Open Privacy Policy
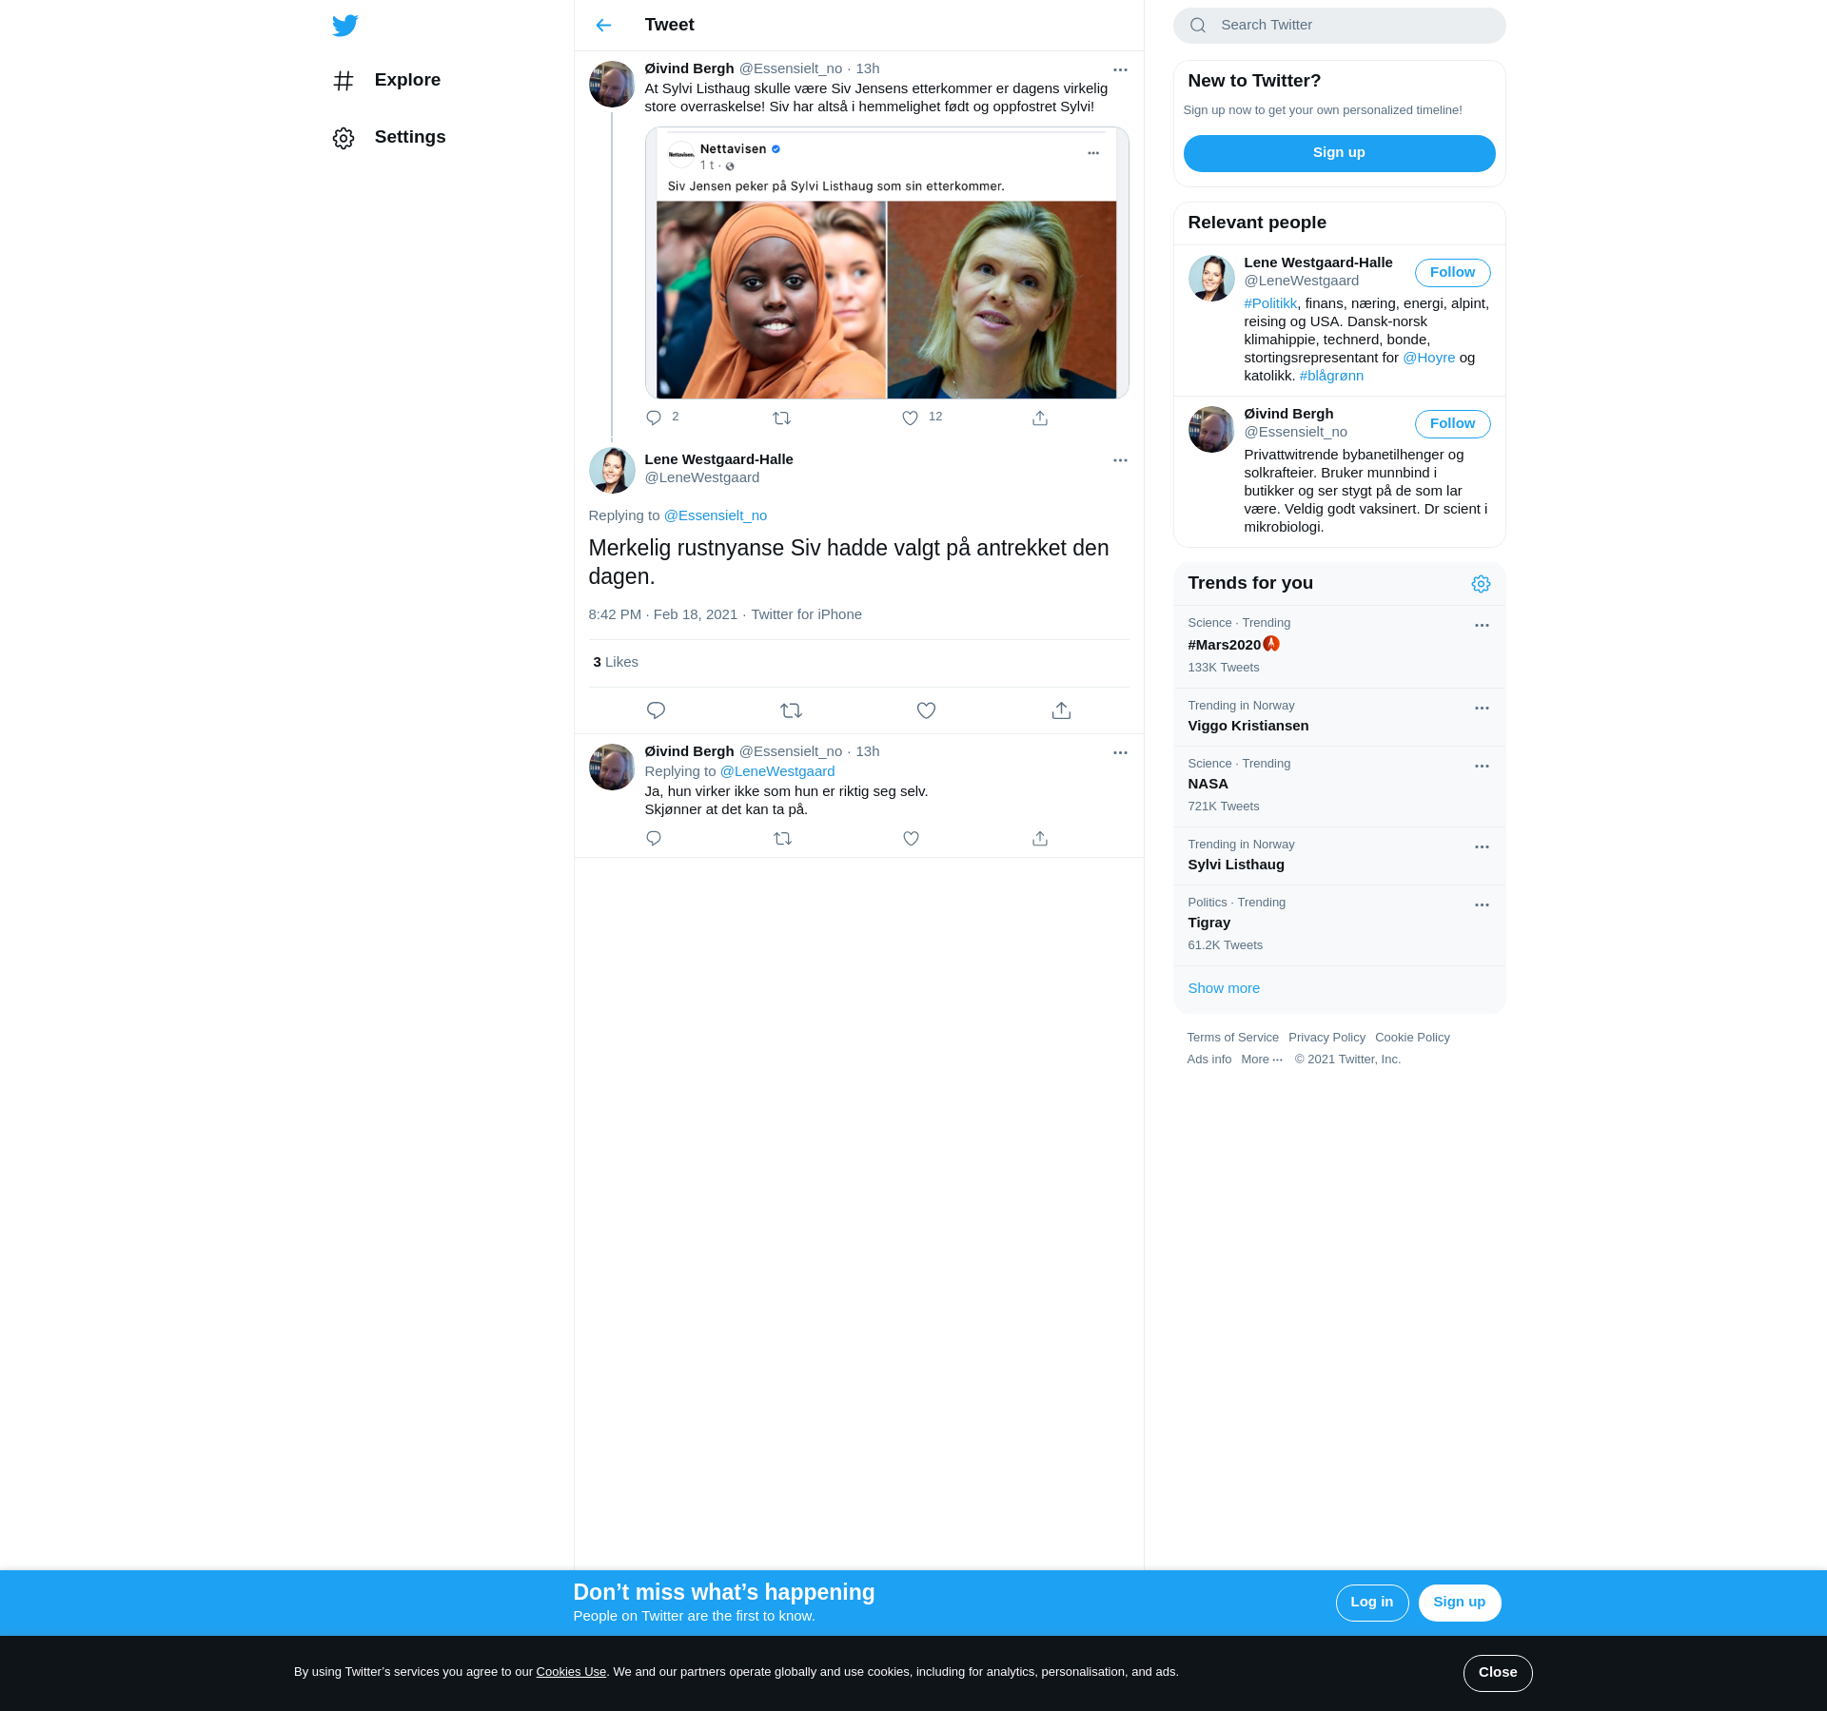This screenshot has width=1827, height=1711. [x=1326, y=1038]
